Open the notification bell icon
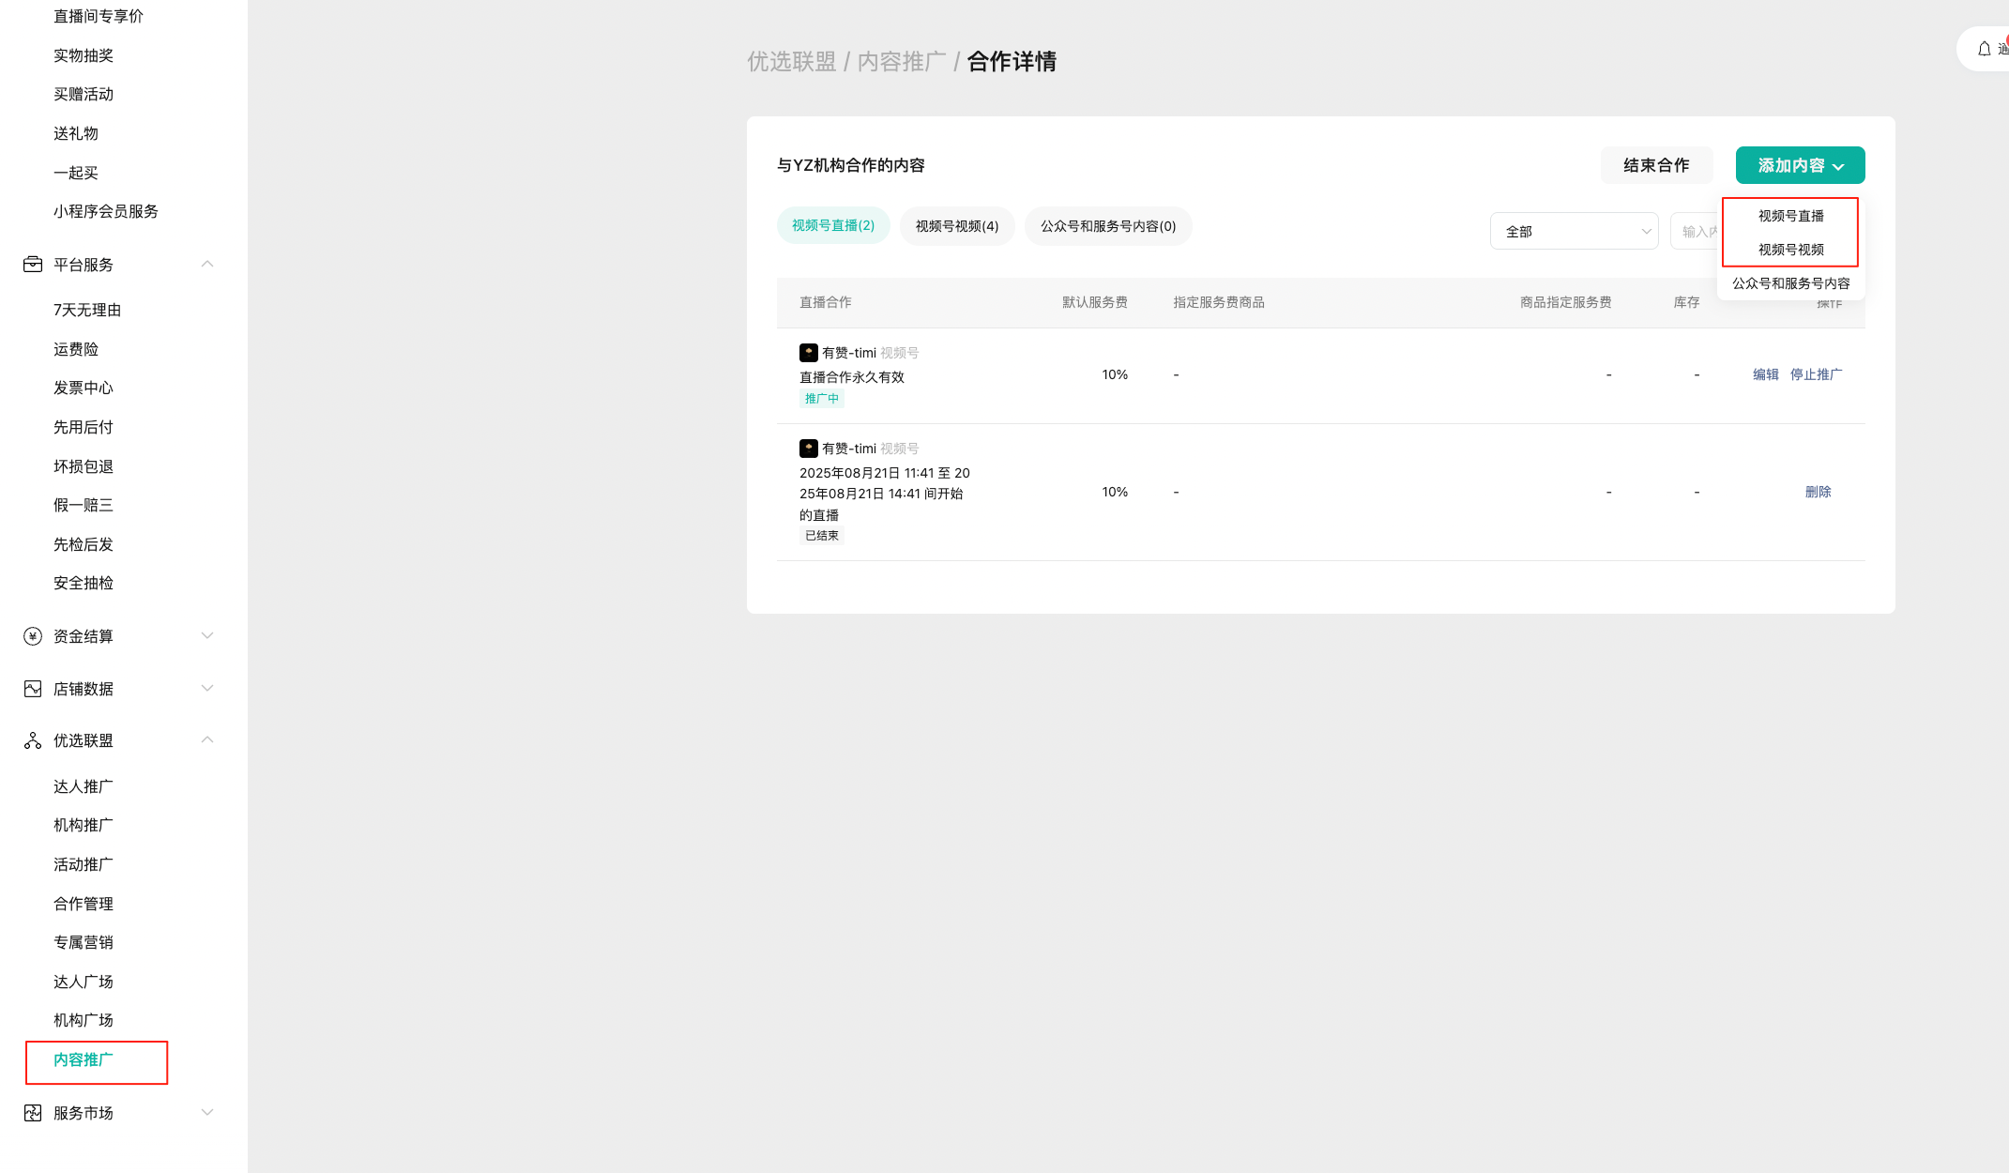This screenshot has width=2009, height=1173. 1984,49
